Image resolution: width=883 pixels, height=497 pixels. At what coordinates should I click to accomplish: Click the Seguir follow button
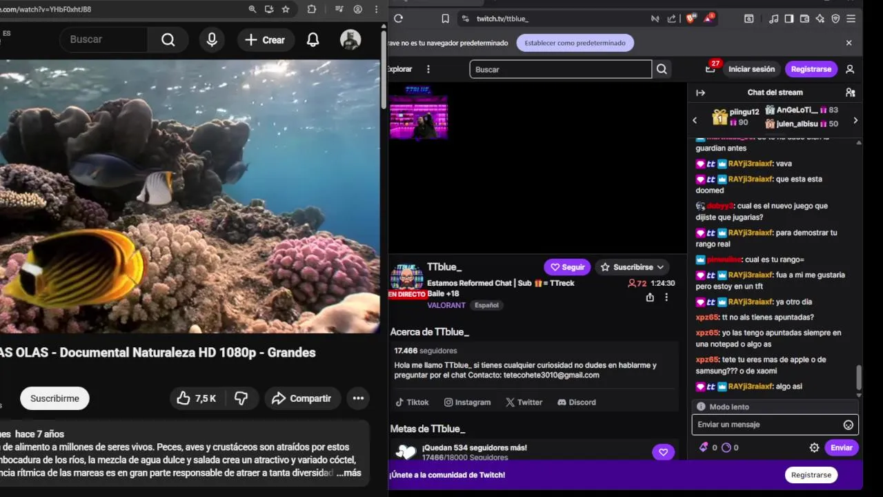tap(567, 267)
